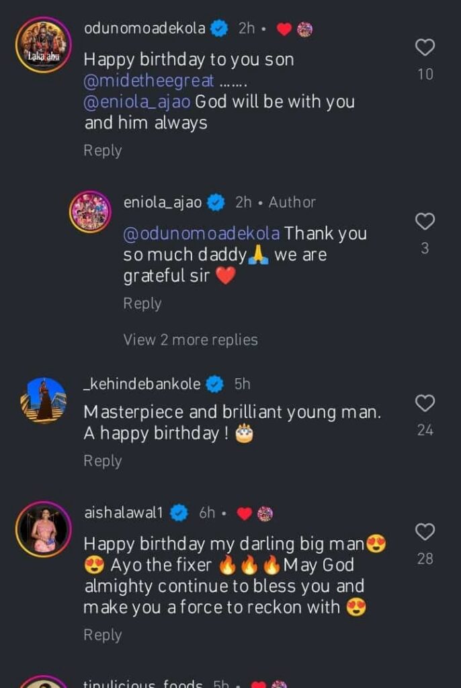Like odunomoadekola's birthday comment
Viewport: 461px width, 688px height.
coord(425,47)
